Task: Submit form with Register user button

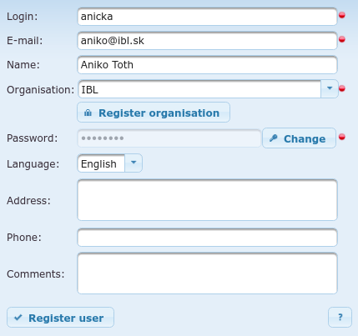Action: 60,317
